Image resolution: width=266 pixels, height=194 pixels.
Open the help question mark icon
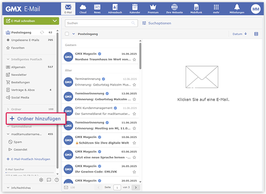pos(57,180)
